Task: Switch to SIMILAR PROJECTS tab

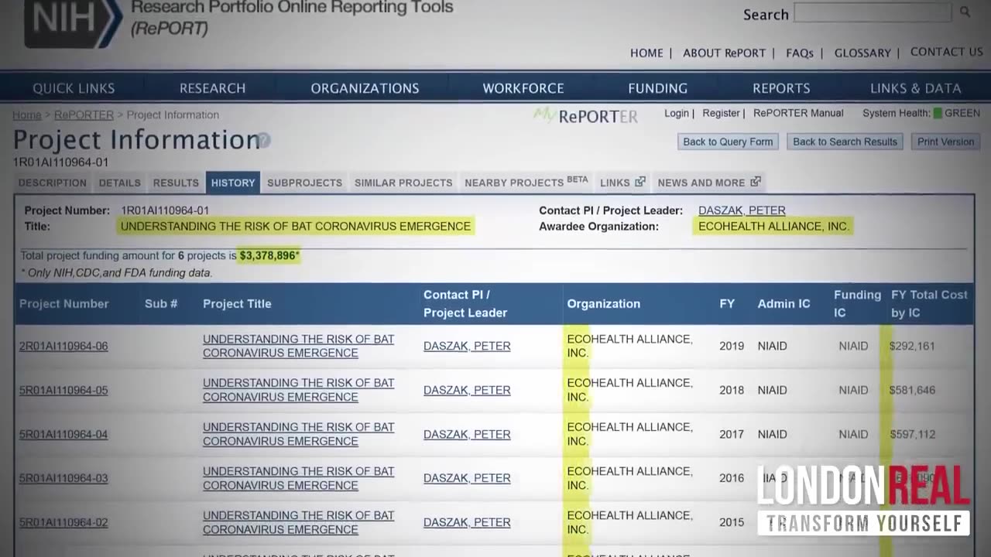Action: click(x=403, y=183)
